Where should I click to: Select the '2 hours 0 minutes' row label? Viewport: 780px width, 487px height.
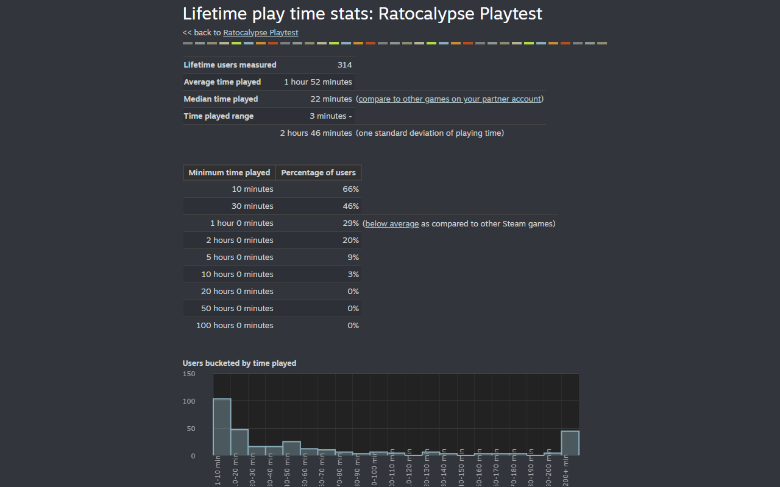tap(240, 240)
